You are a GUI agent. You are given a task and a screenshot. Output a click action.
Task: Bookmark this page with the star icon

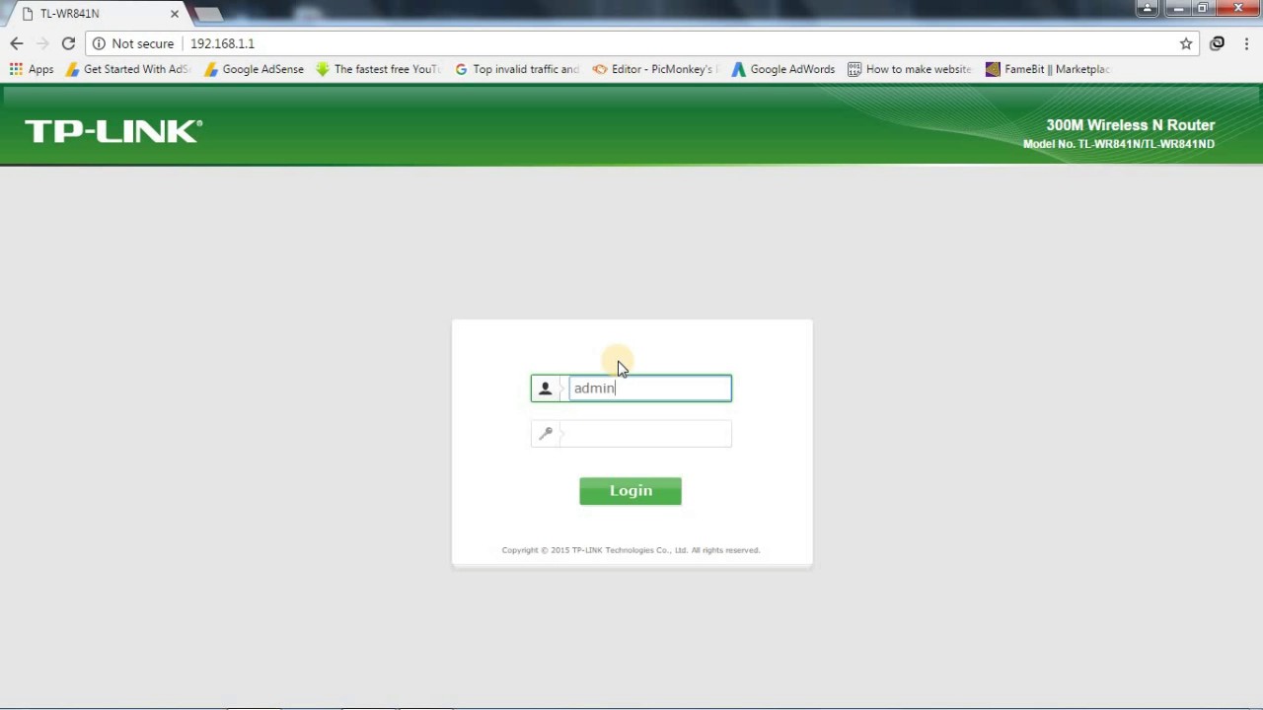(1186, 43)
